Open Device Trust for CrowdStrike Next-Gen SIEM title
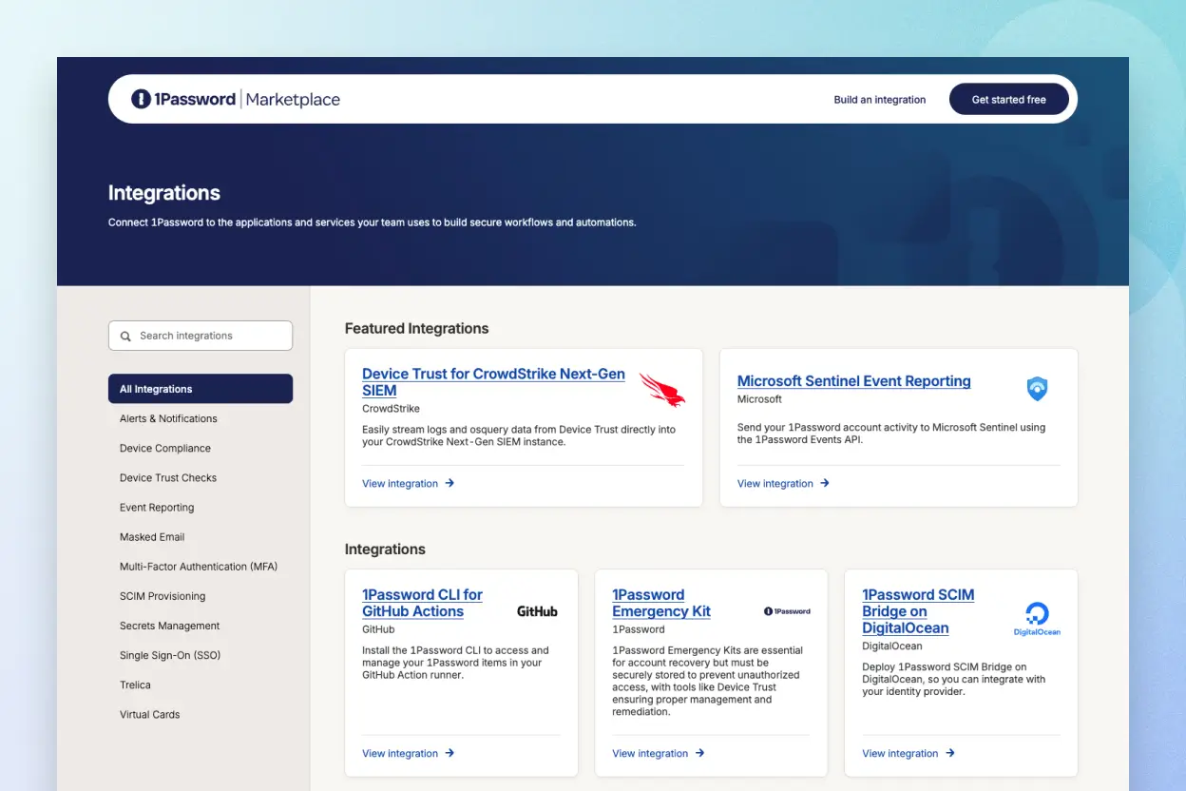 [493, 382]
